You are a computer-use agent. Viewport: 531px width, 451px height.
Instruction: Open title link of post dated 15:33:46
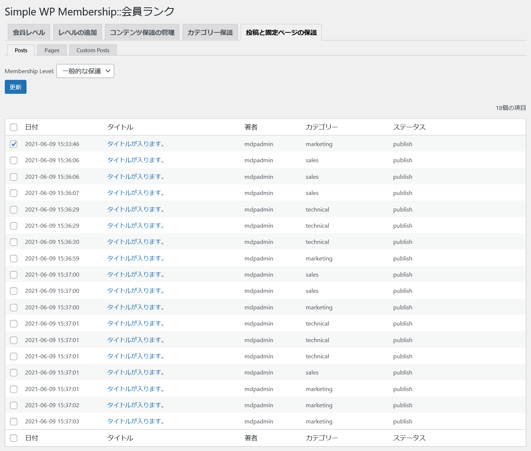pyautogui.click(x=135, y=144)
